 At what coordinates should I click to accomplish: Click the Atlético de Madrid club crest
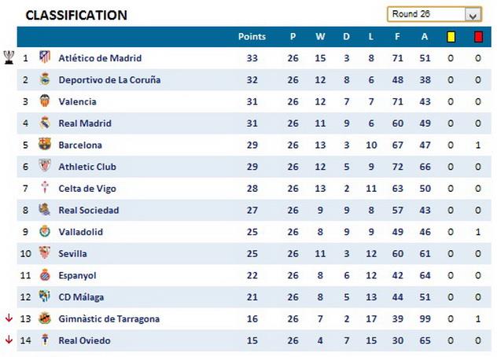tap(45, 57)
